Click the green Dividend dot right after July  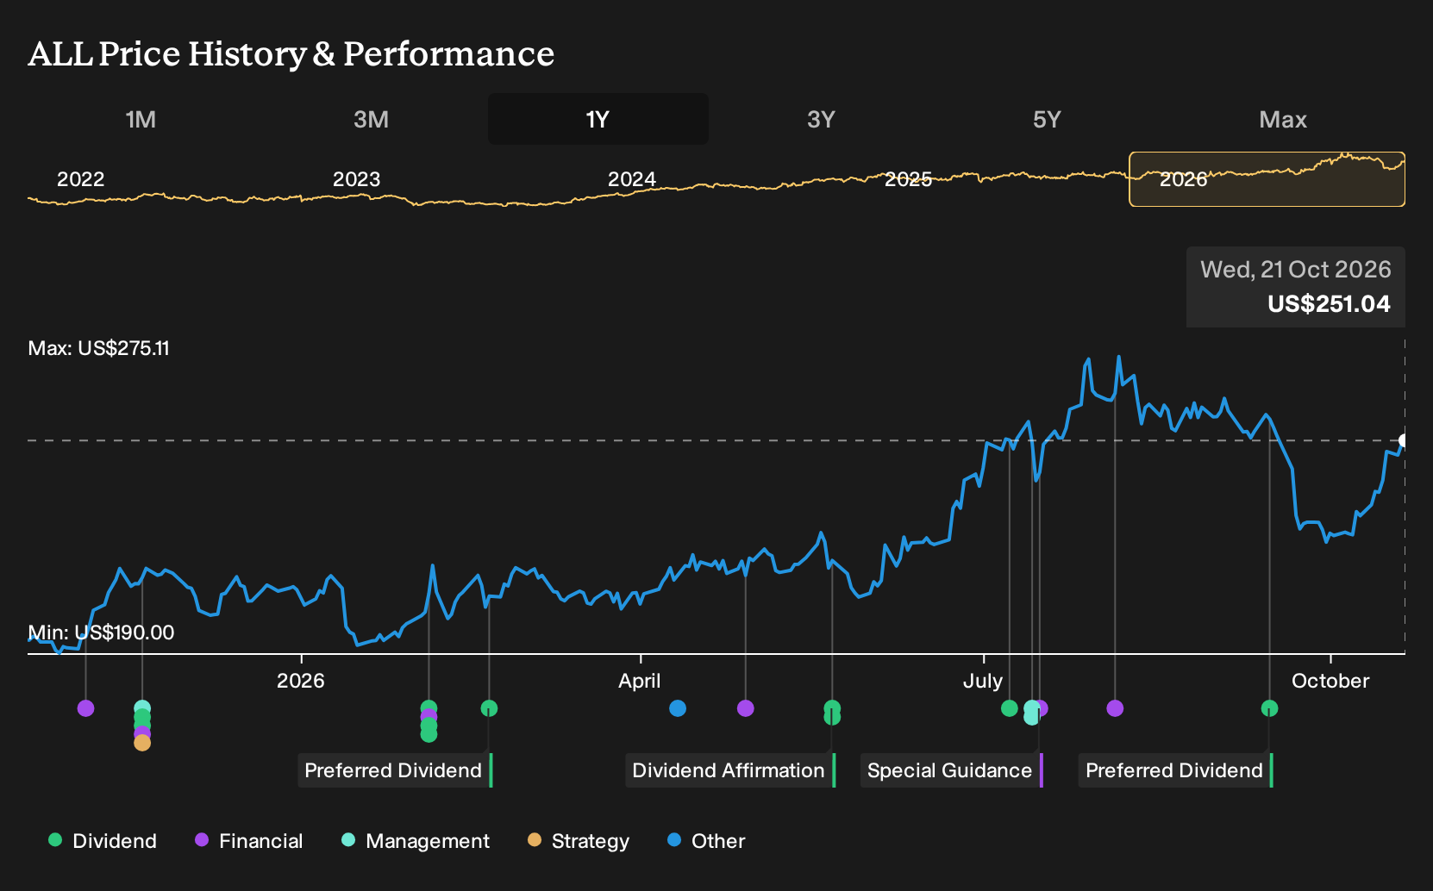(x=1009, y=708)
